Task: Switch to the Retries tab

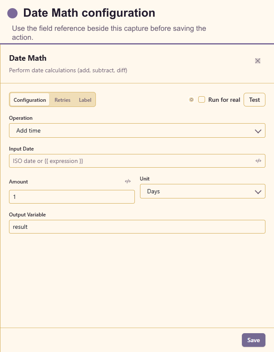Action: pos(63,100)
